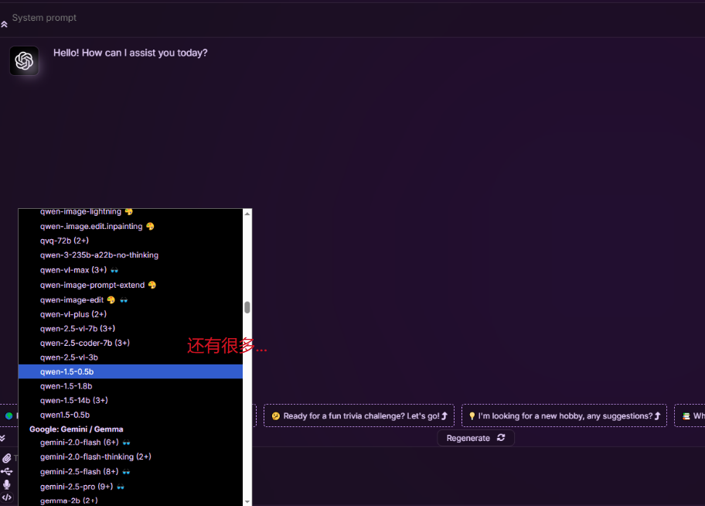Screen dimensions: 705x506
Task: Click the scroll down arrow in model list
Action: 247,501
